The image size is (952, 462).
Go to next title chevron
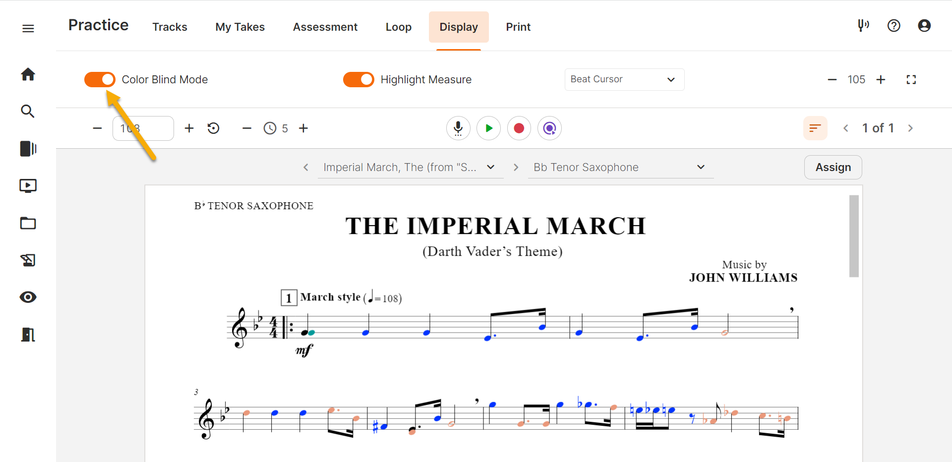click(516, 168)
